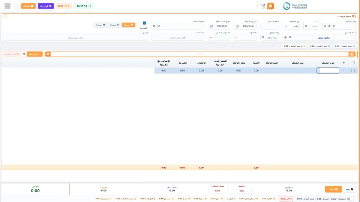This screenshot has width=360, height=202.
Task: Click the search magnifier in بحث field
Action: 306,26
